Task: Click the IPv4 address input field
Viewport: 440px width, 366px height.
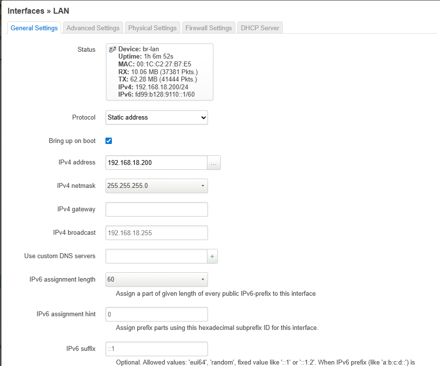Action: tap(156, 163)
